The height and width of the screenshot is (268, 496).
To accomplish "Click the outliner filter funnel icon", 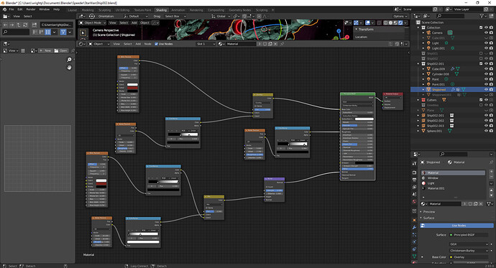I will (482, 16).
